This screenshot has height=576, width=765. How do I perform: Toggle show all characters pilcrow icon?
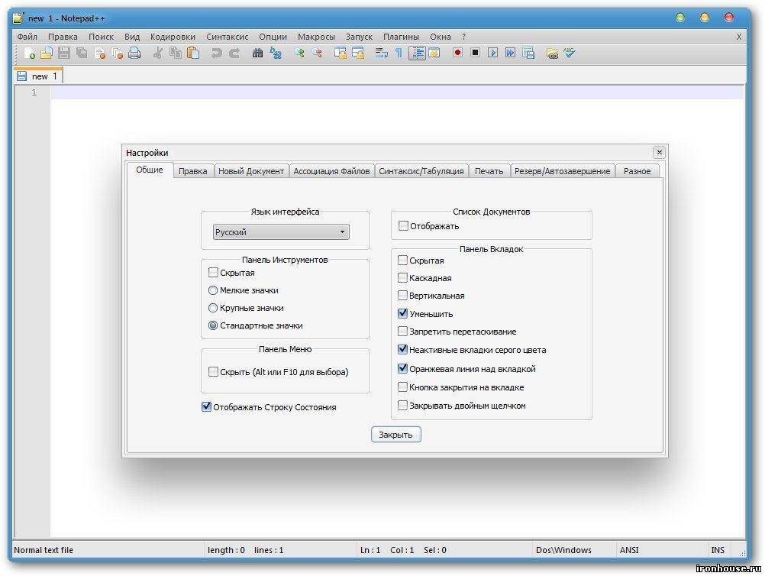tap(398, 53)
